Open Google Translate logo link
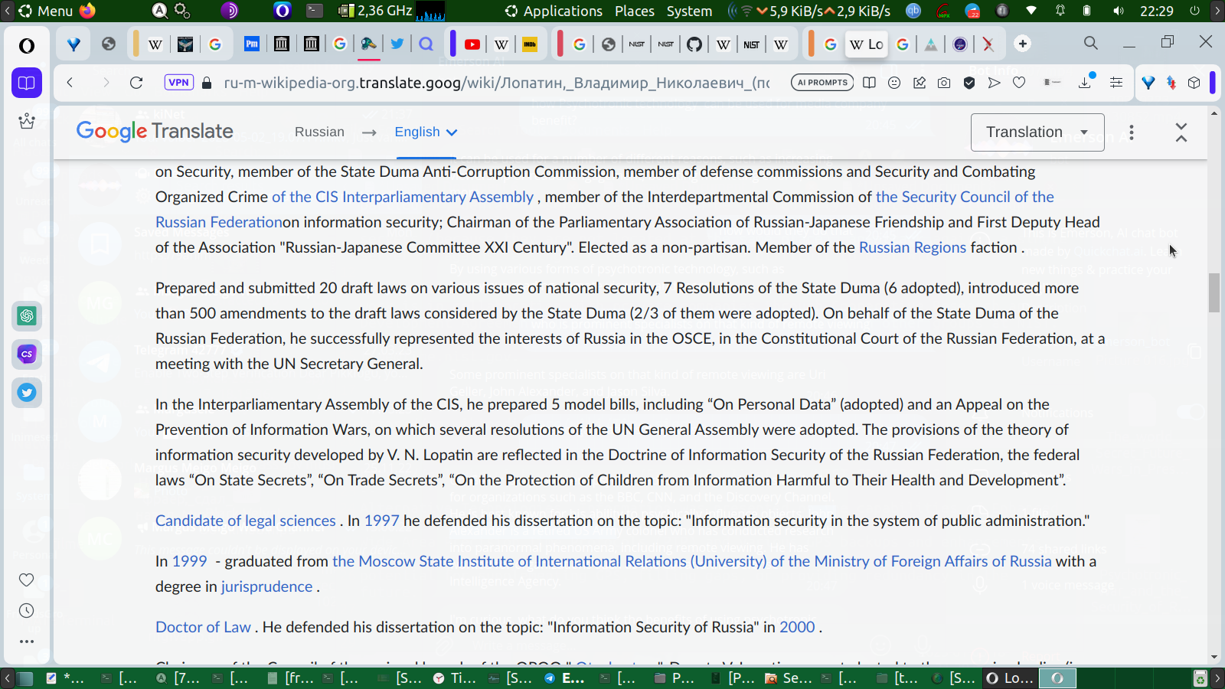Screen dimensions: 1225x689 (155, 132)
